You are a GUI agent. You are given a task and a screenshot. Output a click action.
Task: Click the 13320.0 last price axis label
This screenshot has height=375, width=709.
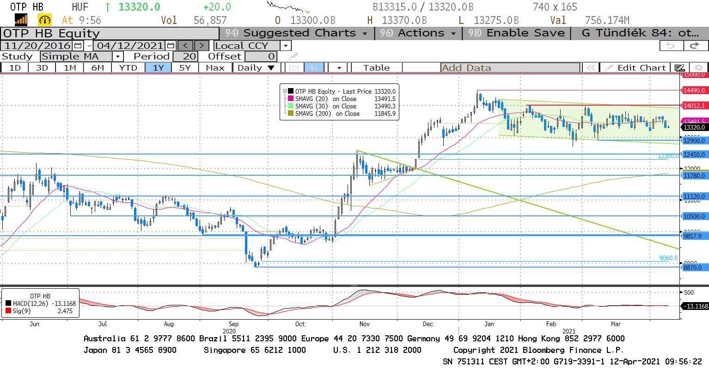pyautogui.click(x=694, y=127)
